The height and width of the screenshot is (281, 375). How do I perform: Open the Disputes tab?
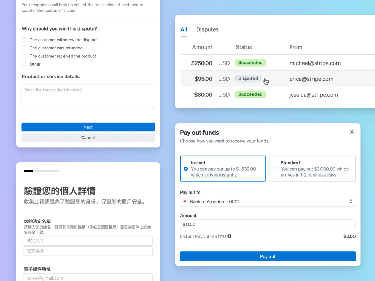[207, 29]
